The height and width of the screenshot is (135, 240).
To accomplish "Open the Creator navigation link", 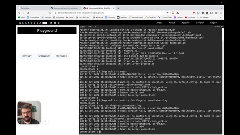I will tap(200, 22).
